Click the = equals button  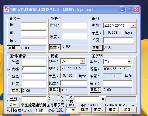(103, 99)
